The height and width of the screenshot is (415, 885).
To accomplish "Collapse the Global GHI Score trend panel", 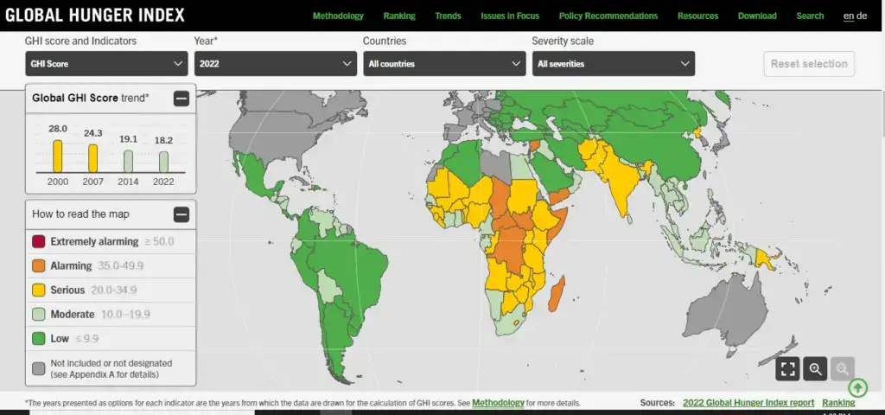I will coord(181,99).
